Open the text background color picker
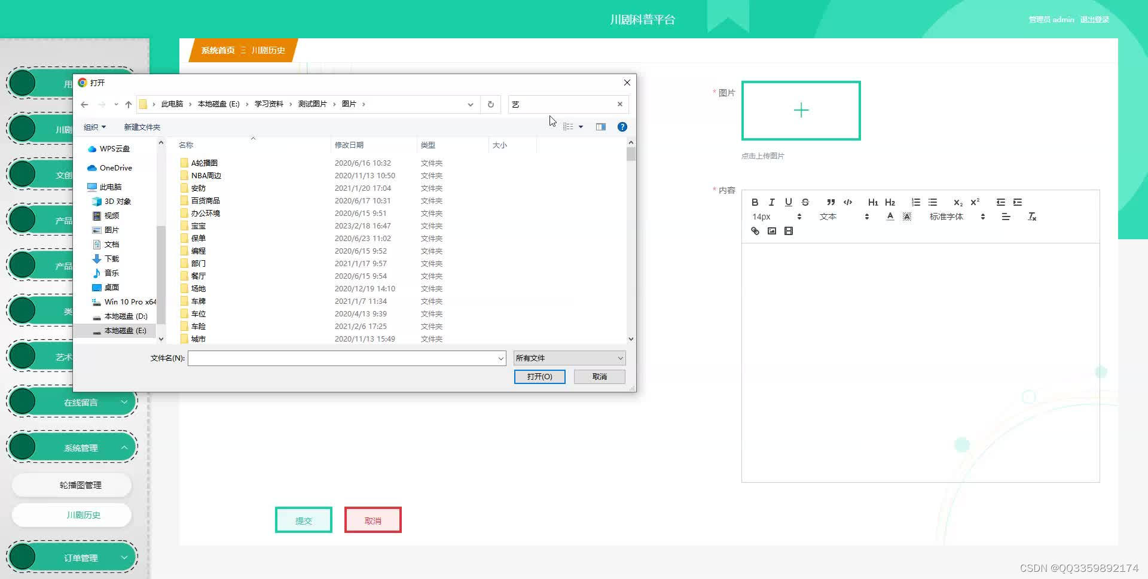Screen dimensions: 1148x579 pos(906,217)
